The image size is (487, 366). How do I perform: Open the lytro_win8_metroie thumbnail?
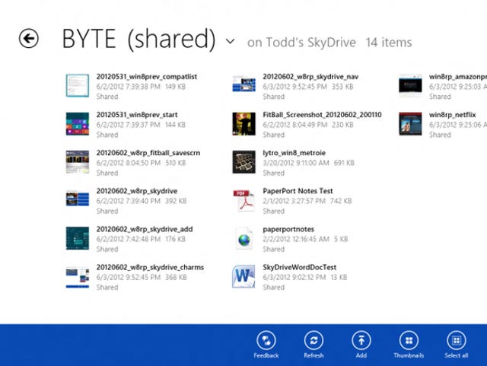(x=243, y=162)
